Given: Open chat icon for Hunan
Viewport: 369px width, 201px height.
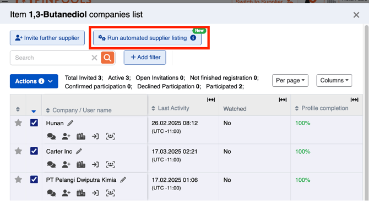Looking at the screenshot, I should click(x=51, y=136).
